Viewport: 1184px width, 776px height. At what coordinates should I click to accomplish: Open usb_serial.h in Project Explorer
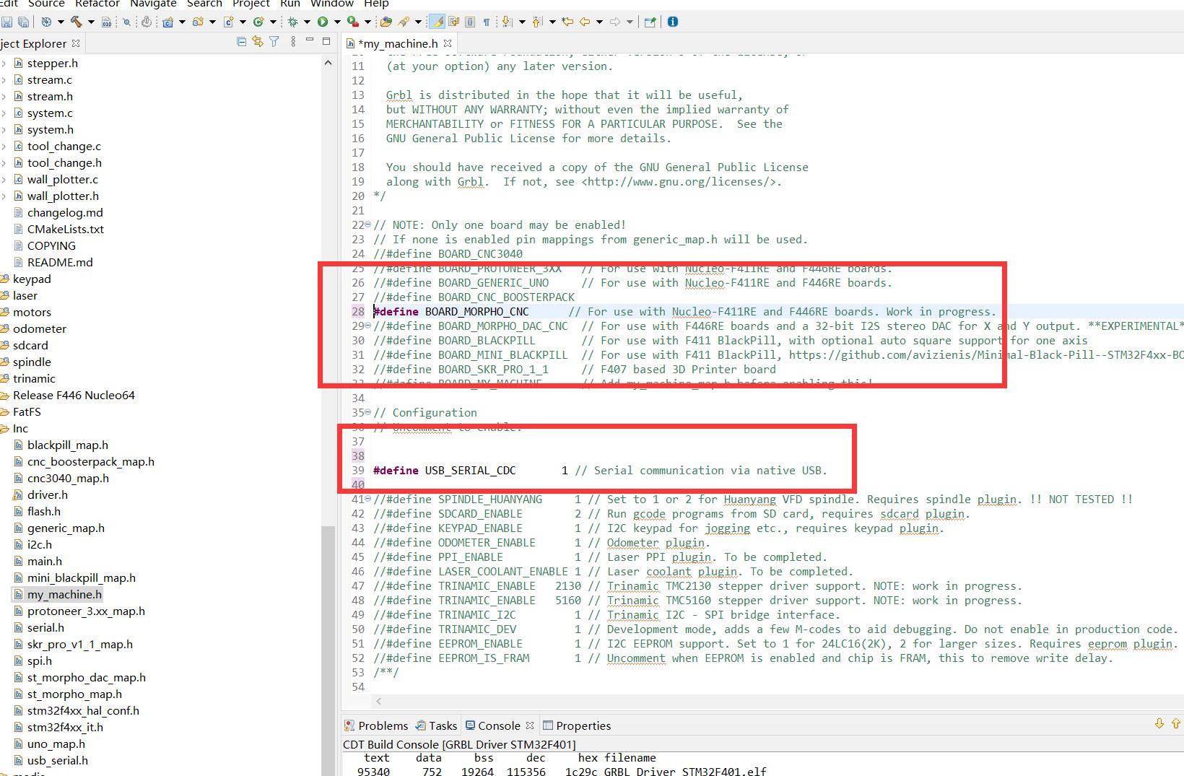pyautogui.click(x=57, y=760)
